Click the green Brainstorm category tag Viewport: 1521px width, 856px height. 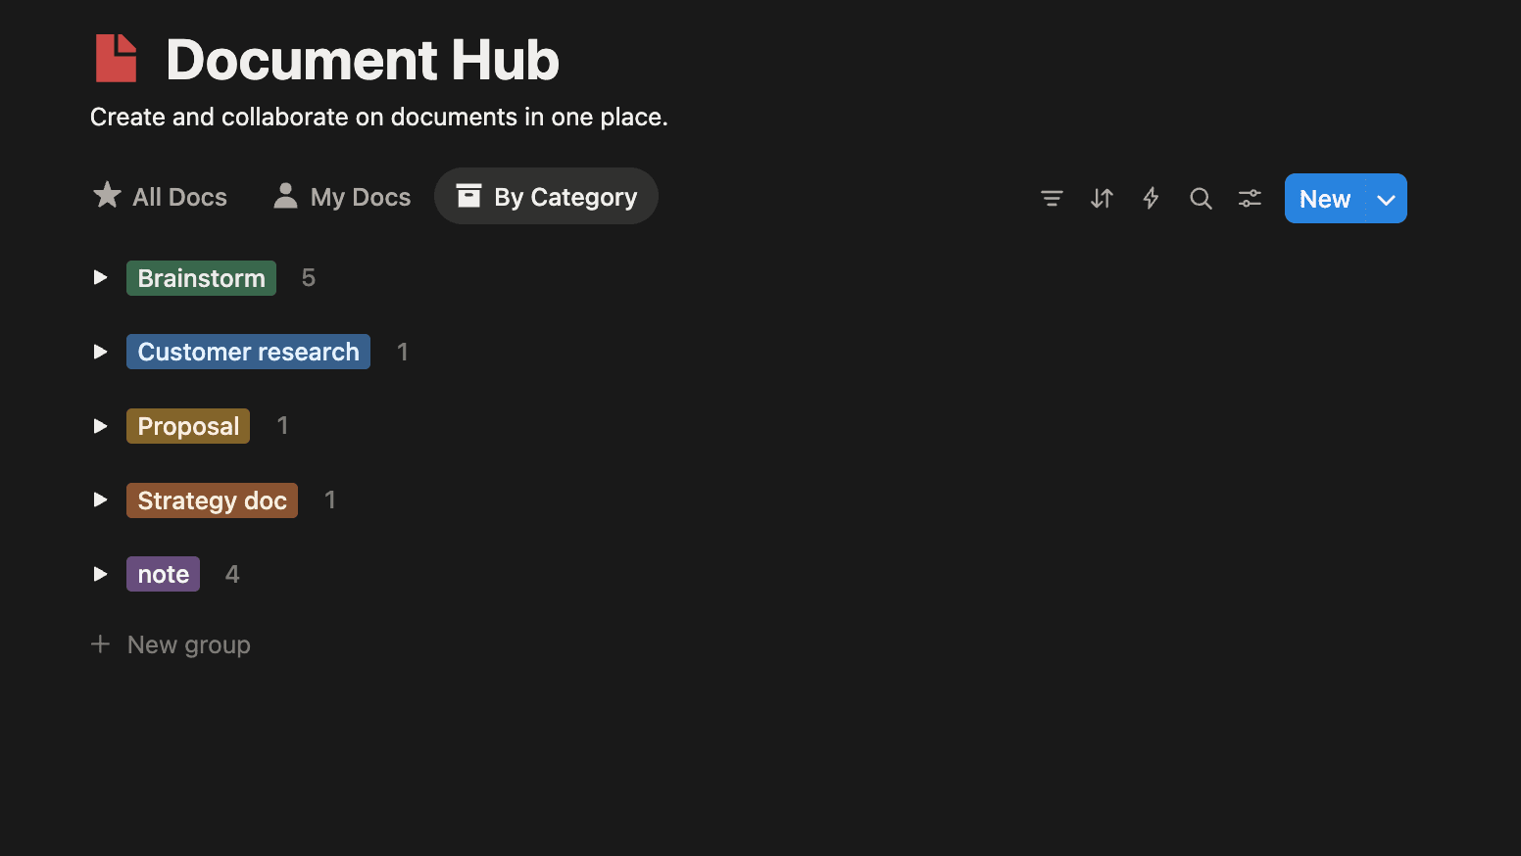click(201, 278)
